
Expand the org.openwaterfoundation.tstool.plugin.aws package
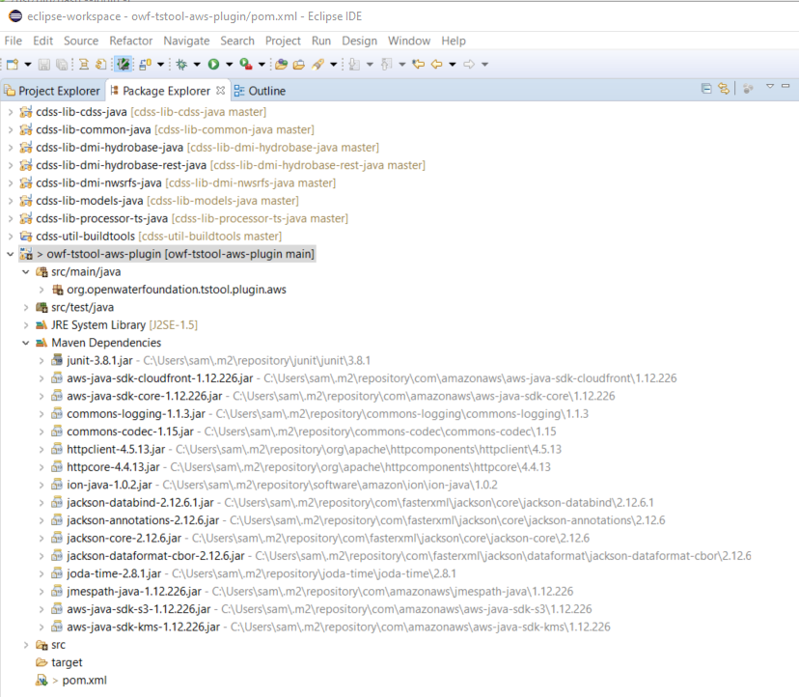[x=41, y=290]
